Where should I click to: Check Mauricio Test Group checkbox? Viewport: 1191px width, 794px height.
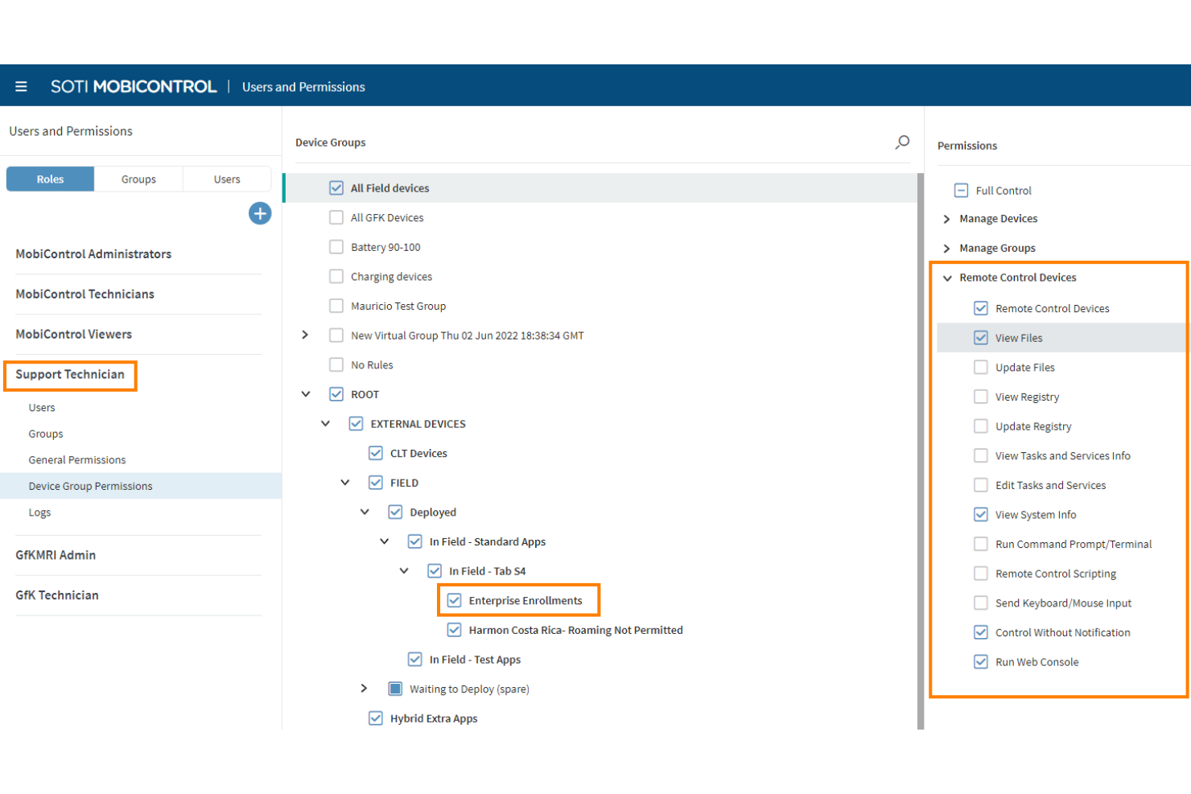click(336, 306)
